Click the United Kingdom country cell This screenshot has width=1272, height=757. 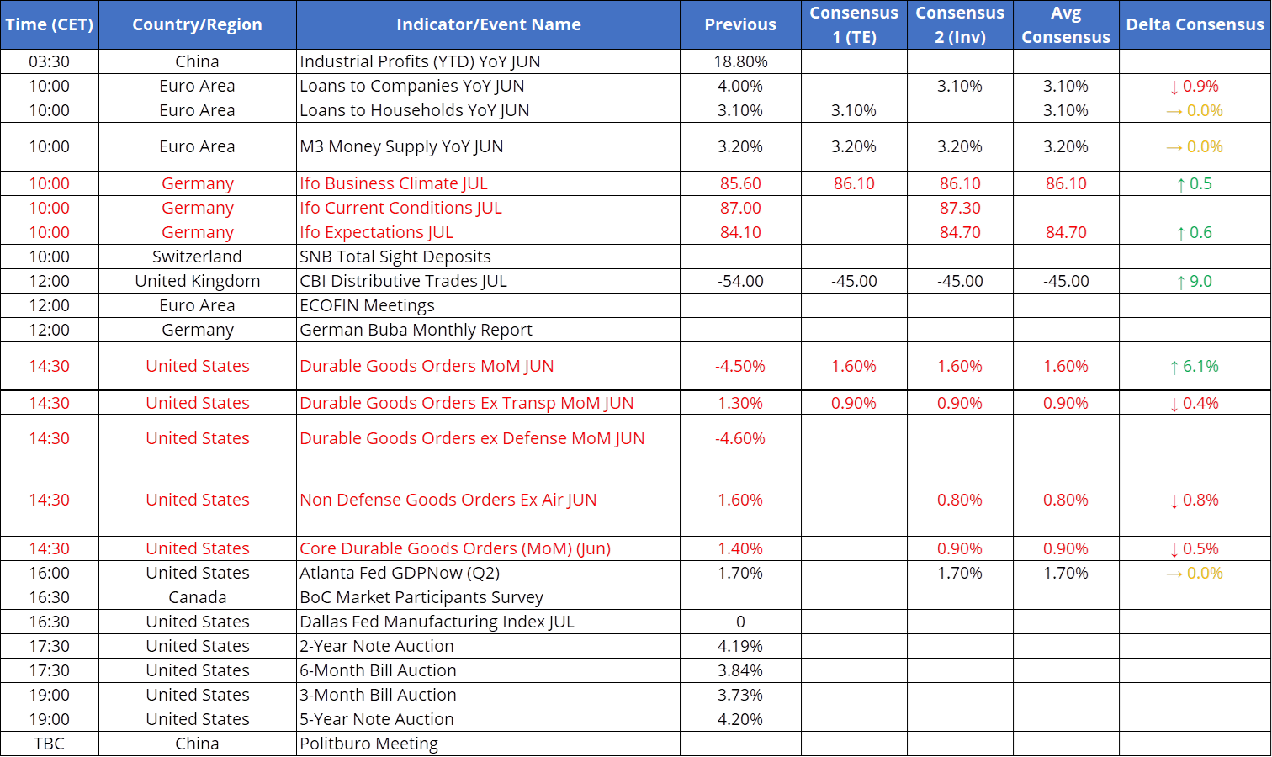click(198, 281)
